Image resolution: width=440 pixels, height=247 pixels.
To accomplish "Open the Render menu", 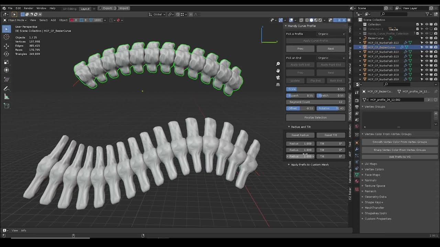I will 29,8.
